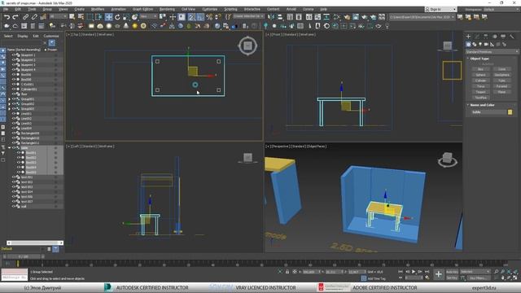This screenshot has height=293, width=521.
Task: Activate the Select and Rotate tool
Action: [117, 17]
